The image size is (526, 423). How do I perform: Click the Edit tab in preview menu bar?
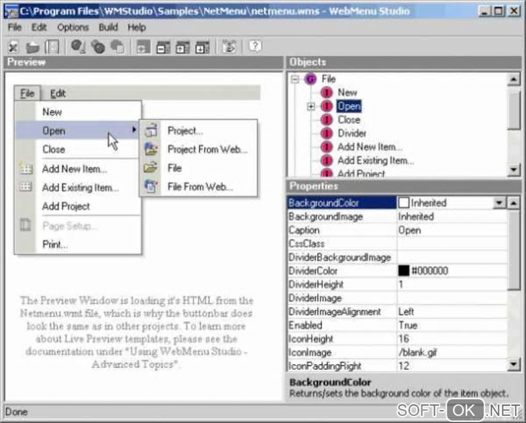pos(58,93)
